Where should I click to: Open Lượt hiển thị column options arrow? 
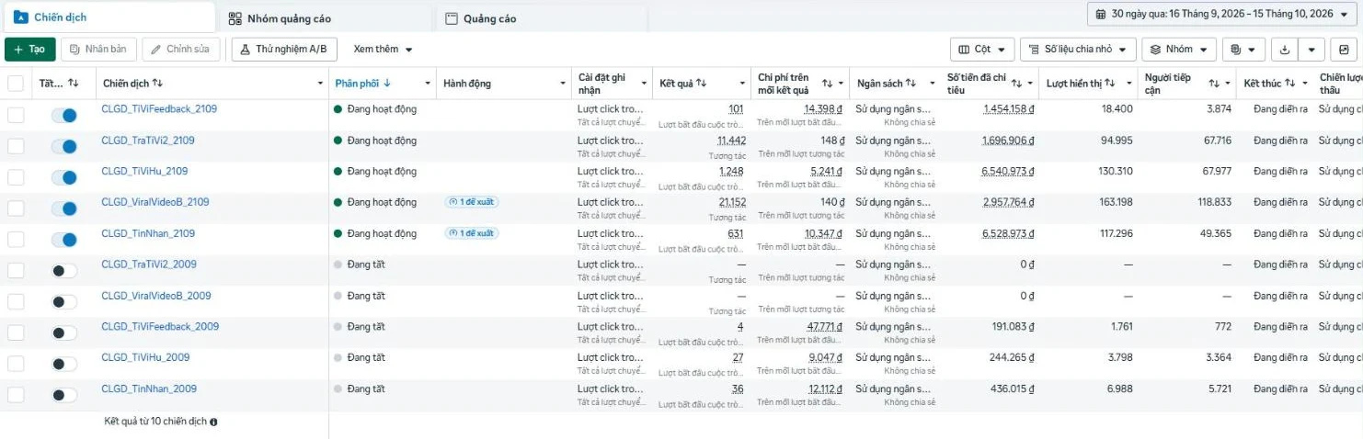[x=1128, y=84]
